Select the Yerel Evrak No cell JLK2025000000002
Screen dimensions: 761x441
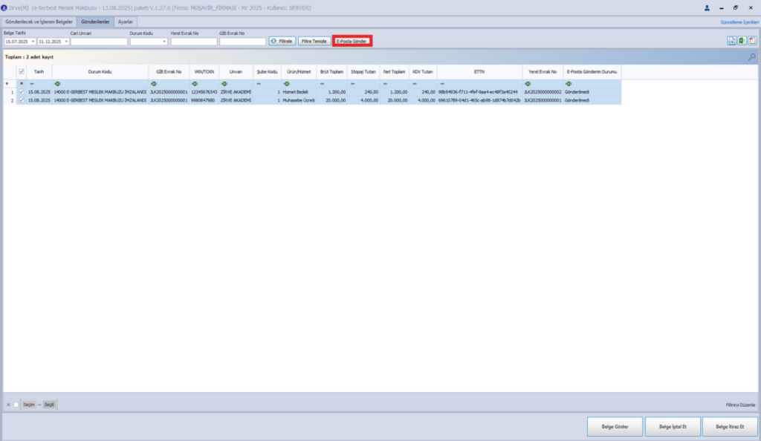point(543,92)
